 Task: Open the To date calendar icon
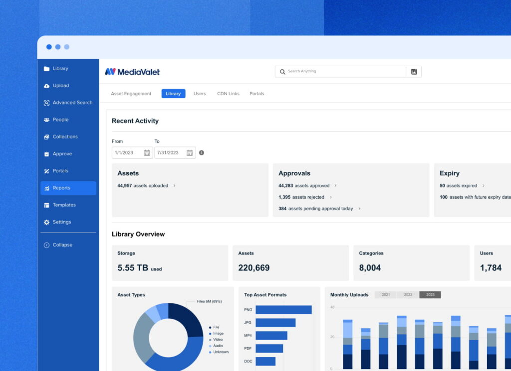190,153
